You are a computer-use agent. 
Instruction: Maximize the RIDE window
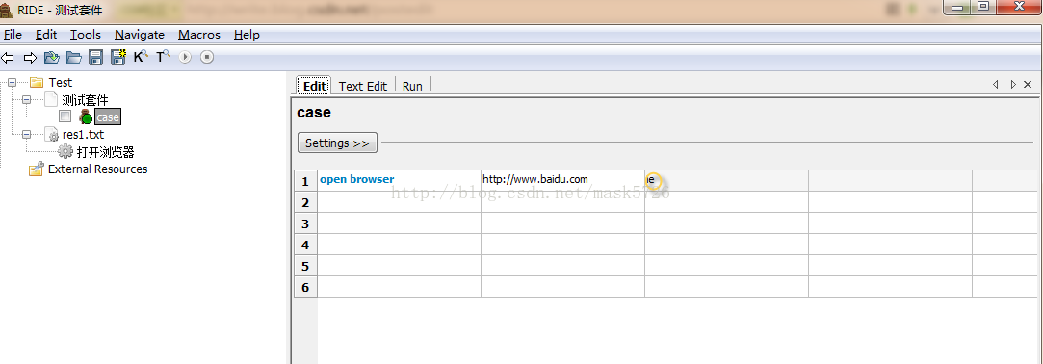[983, 8]
